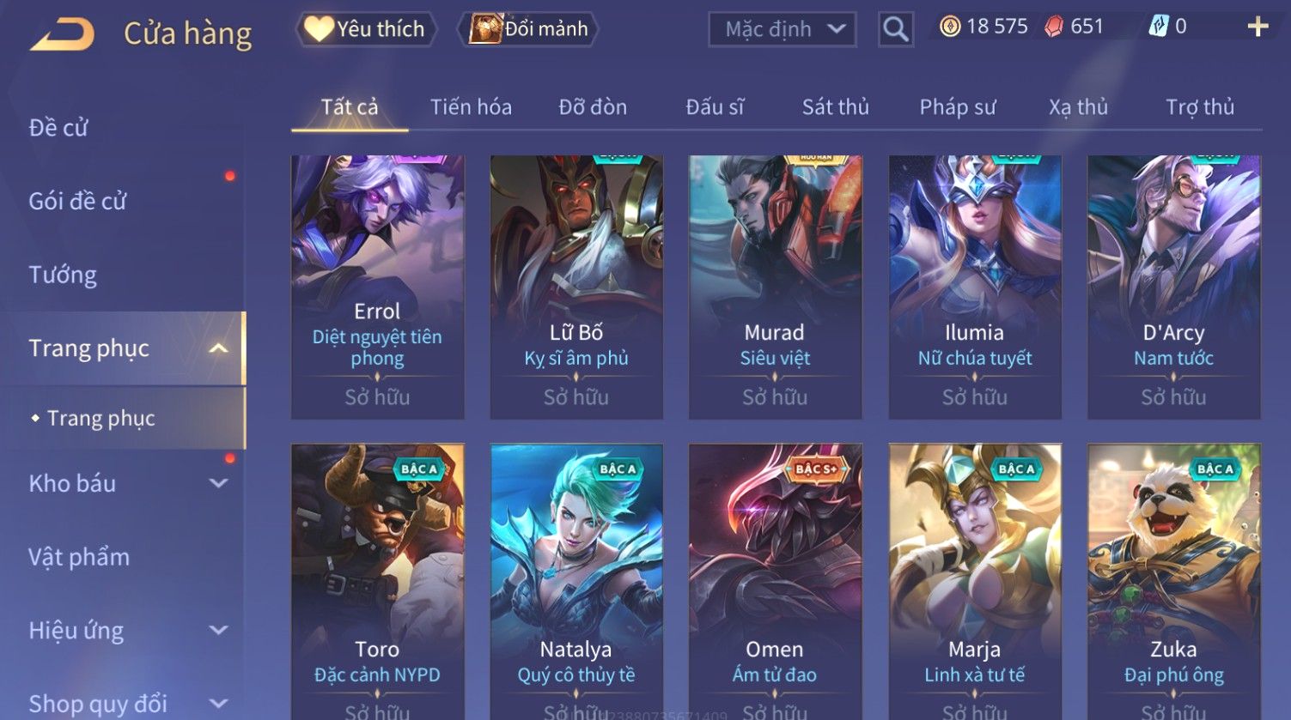1291x720 pixels.
Task: Go back using the golden return arrow
Action: pyautogui.click(x=63, y=34)
